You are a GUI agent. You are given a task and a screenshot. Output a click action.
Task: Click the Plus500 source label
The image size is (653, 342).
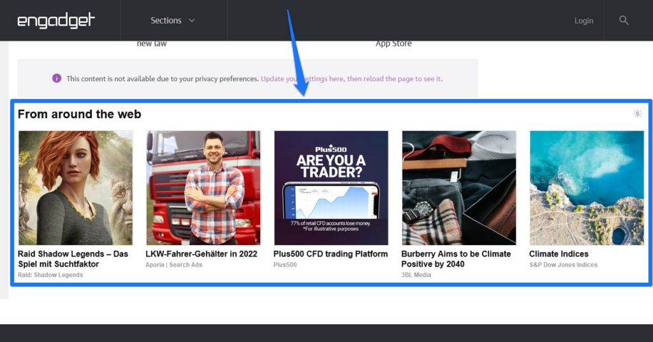coord(285,265)
